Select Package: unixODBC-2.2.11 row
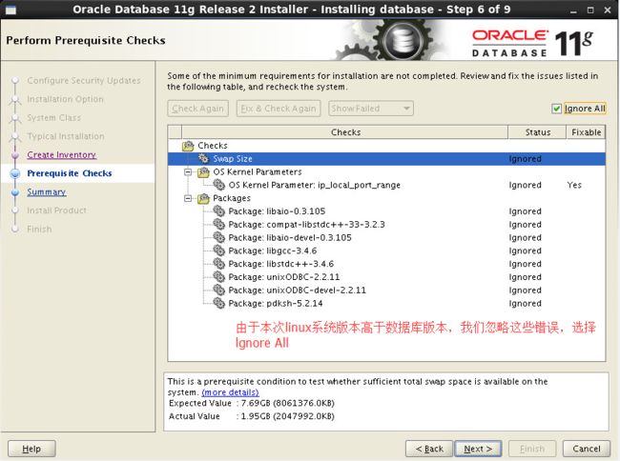Viewport: 620px width, 461px height. (x=386, y=276)
